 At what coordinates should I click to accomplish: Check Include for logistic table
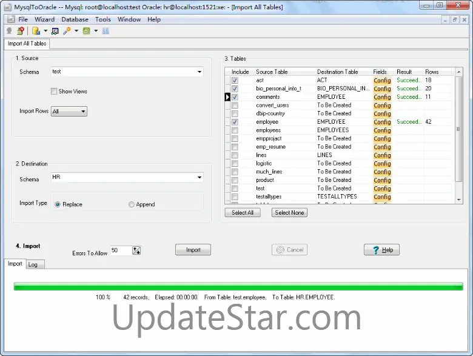pos(235,163)
